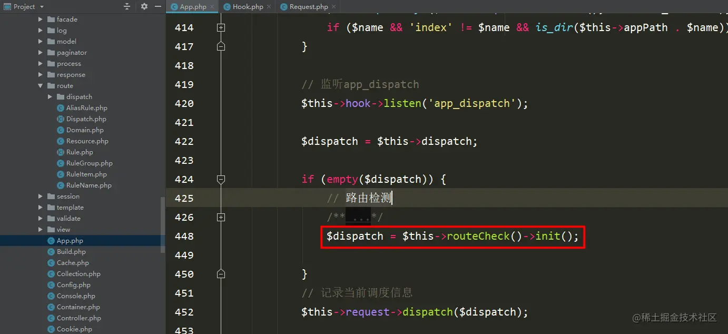Collapse block end marker at line 450
Screen dimensions: 728x334
click(221, 274)
